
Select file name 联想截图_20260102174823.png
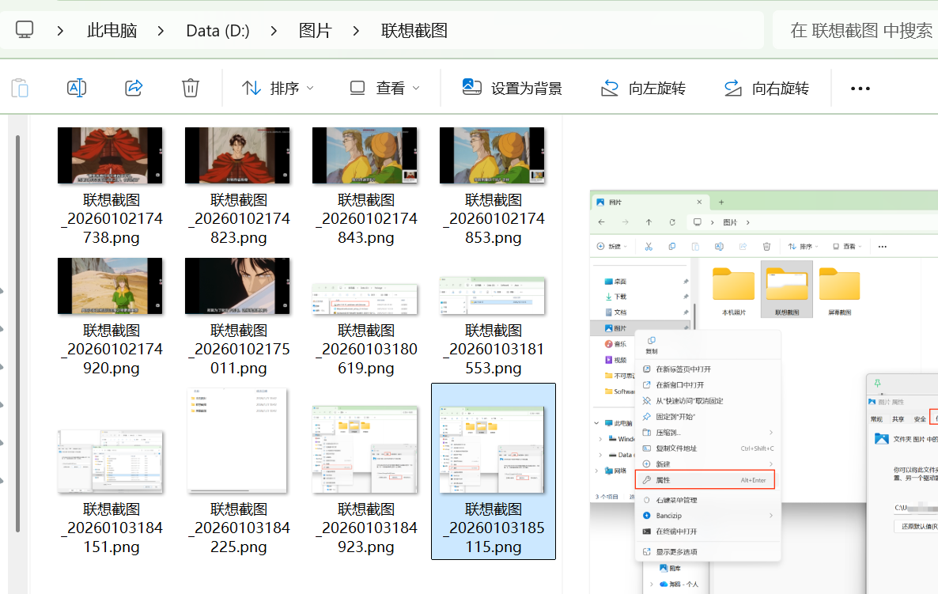(x=238, y=219)
